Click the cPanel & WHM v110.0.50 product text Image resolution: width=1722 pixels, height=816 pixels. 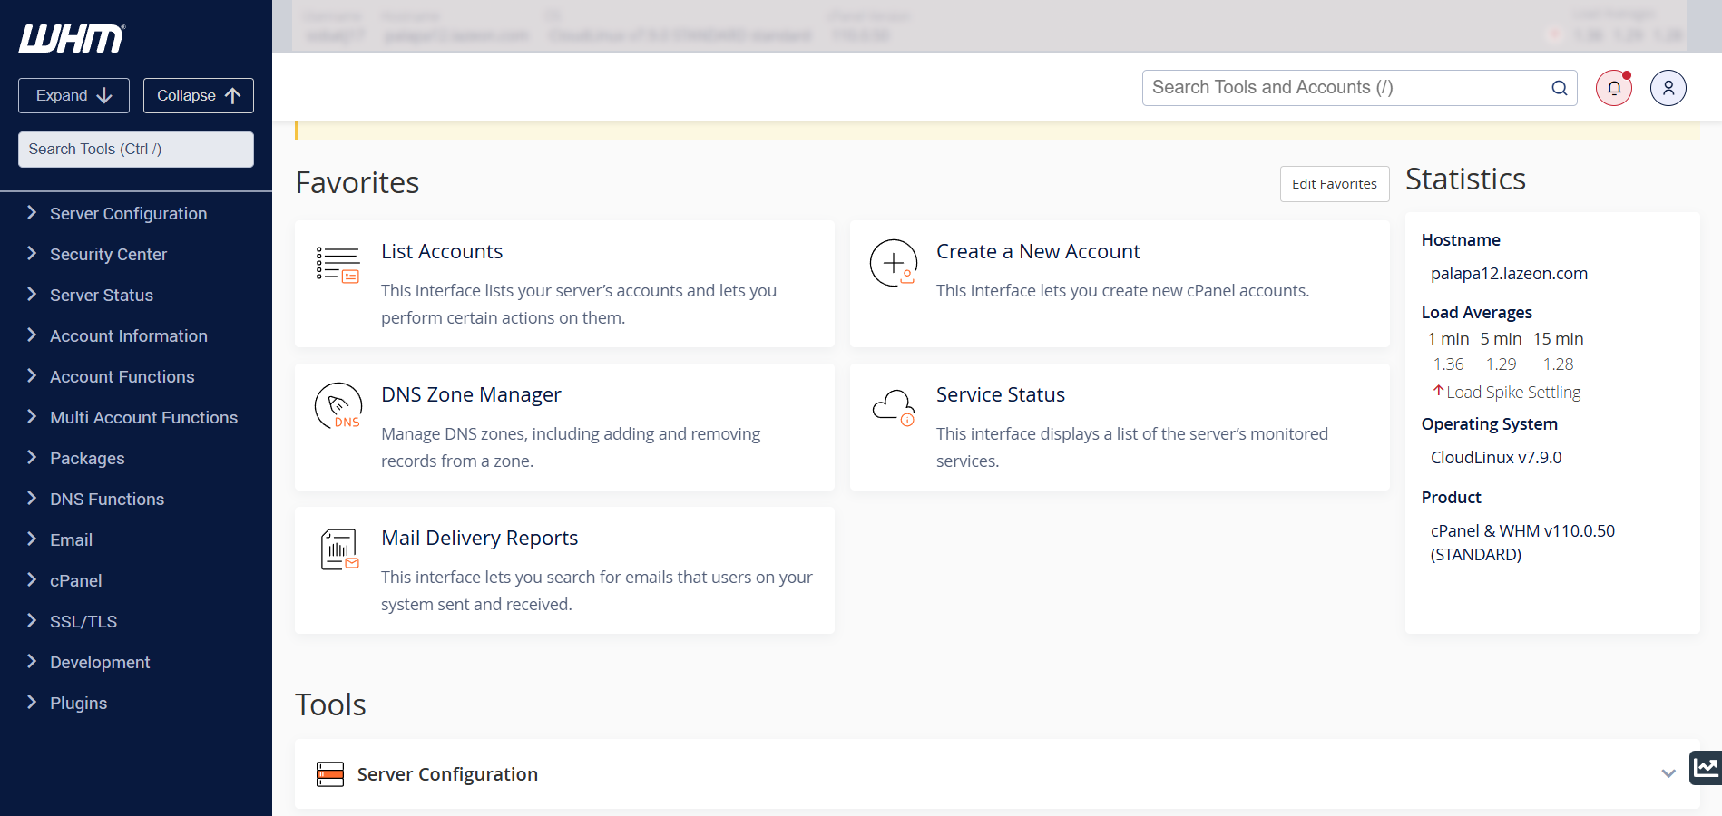1522,542
